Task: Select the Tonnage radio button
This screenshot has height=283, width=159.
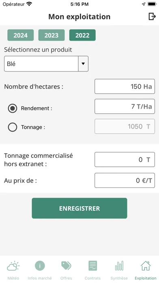Action: [13, 127]
